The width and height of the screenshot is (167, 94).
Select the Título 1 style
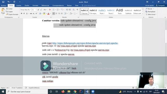102,11
